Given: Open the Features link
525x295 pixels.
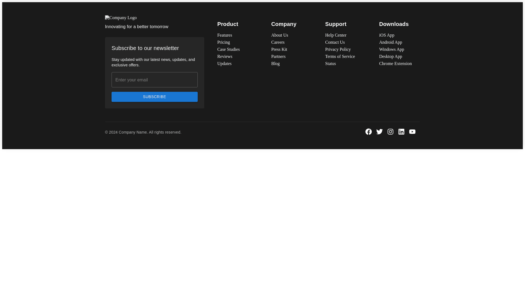Looking at the screenshot, I should [224, 35].
